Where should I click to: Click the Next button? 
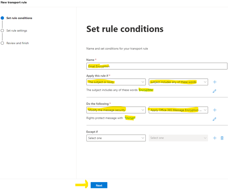coord(99,185)
